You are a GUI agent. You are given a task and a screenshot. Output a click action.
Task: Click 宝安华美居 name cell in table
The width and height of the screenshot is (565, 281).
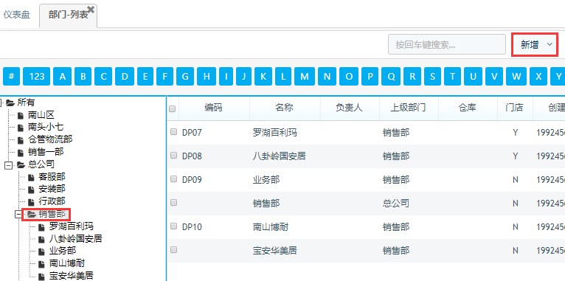click(275, 250)
